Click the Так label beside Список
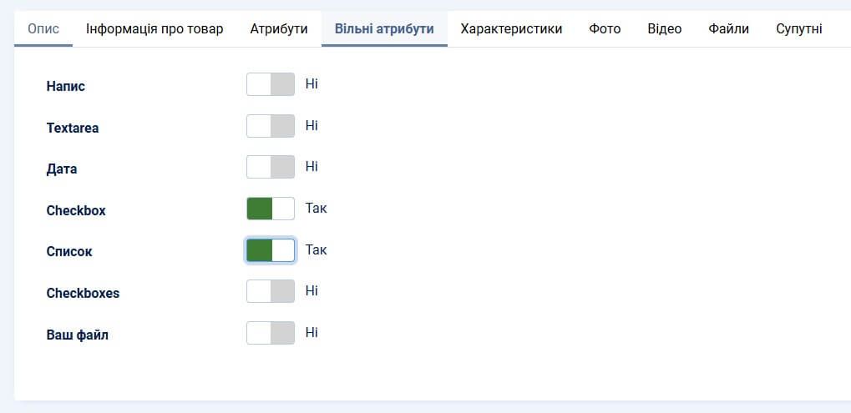The image size is (851, 413). pyautogui.click(x=317, y=250)
